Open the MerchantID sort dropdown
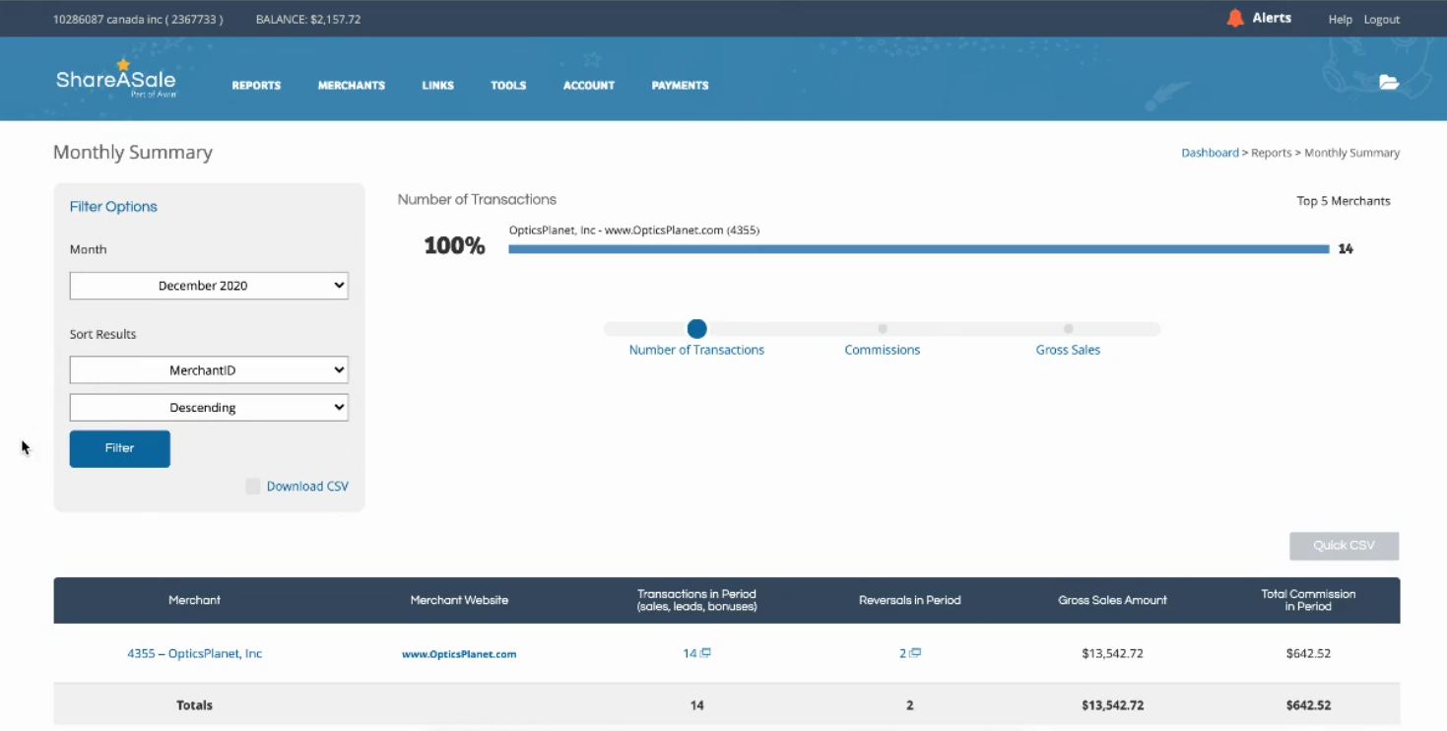1447x731 pixels. 209,370
